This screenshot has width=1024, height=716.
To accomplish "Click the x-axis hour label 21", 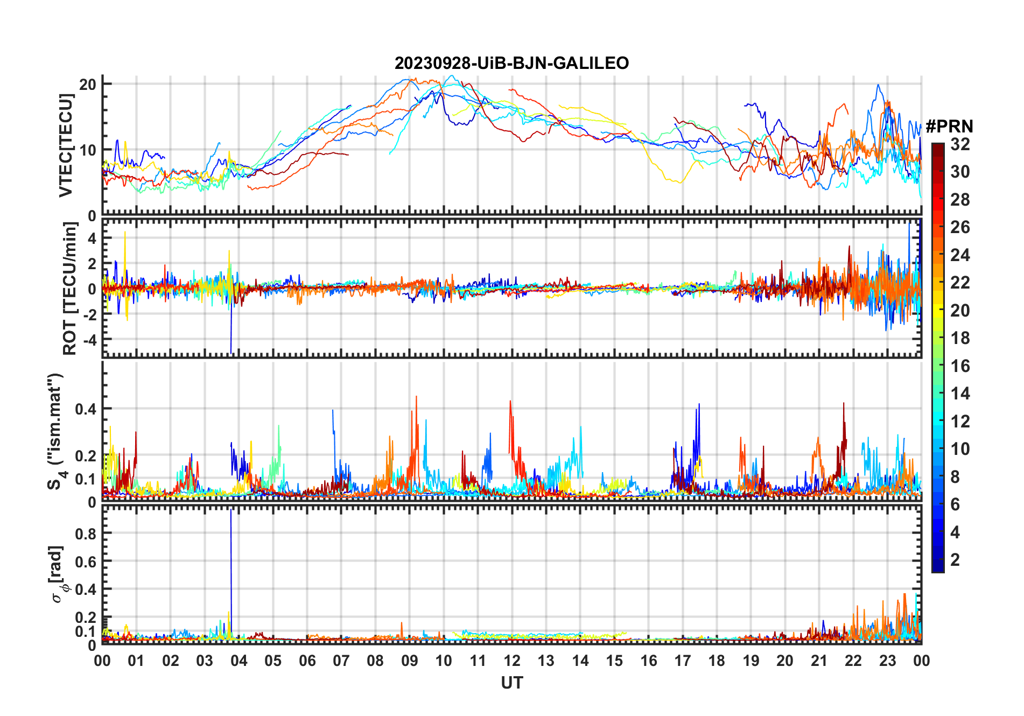I will 819,661.
